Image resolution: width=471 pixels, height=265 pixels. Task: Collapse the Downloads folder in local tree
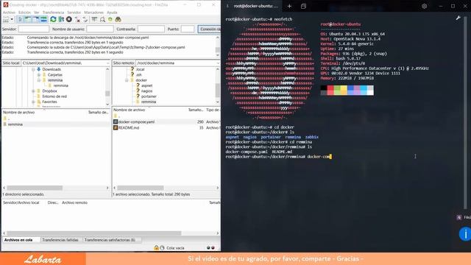tap(33, 69)
